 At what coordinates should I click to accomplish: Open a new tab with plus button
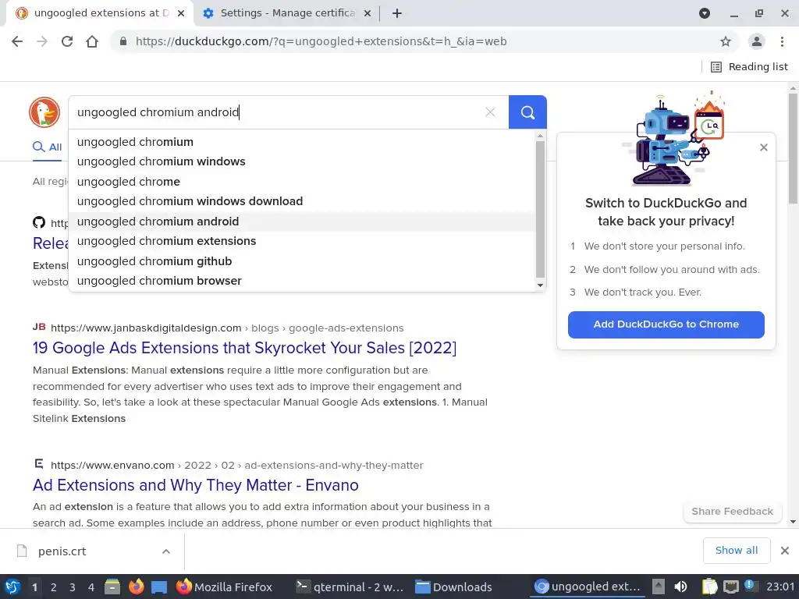click(397, 13)
